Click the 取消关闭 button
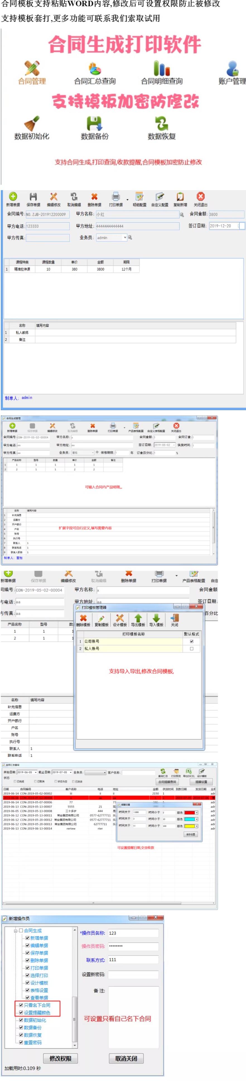Image resolution: width=246 pixels, height=1081 pixels. tap(126, 1058)
